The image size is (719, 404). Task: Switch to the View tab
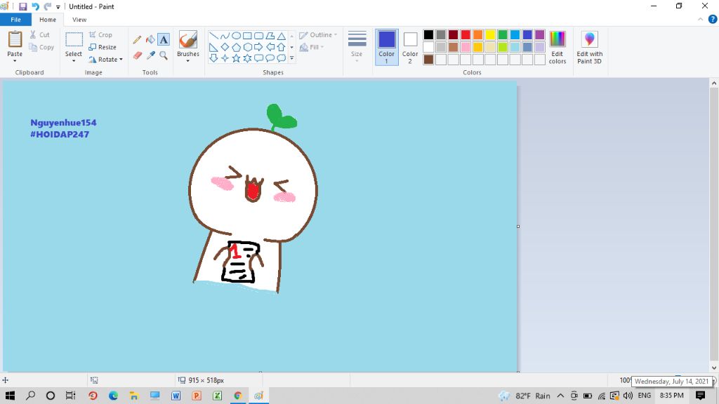79,20
